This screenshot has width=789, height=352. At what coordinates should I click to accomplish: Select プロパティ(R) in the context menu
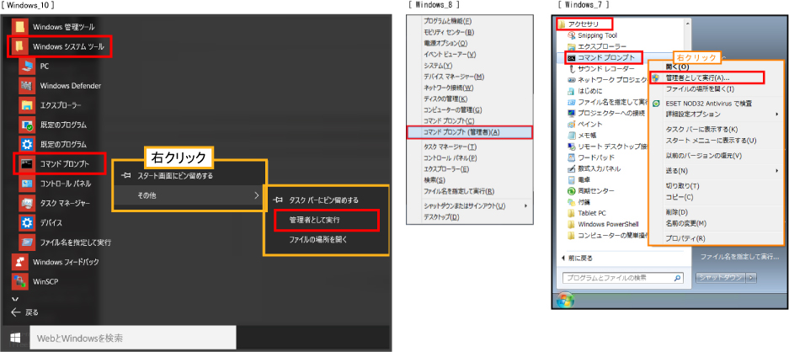(x=685, y=238)
